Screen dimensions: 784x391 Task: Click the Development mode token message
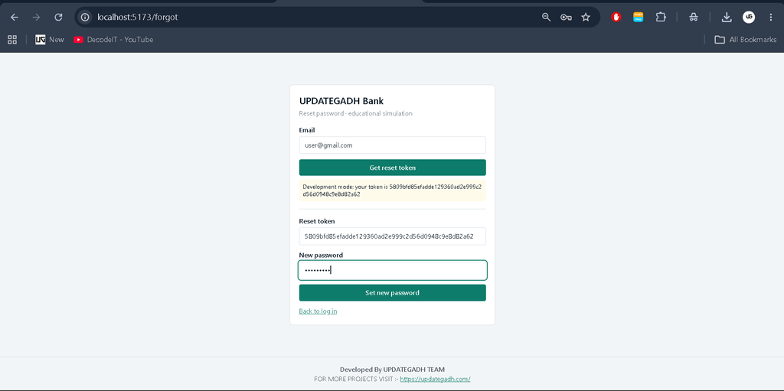click(x=393, y=191)
